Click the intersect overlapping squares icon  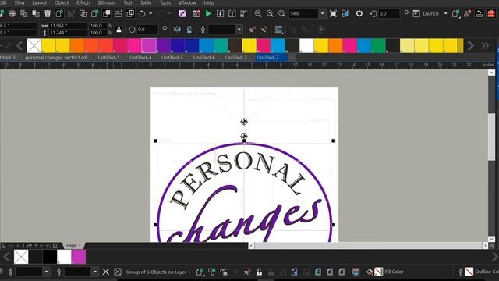[83, 13]
